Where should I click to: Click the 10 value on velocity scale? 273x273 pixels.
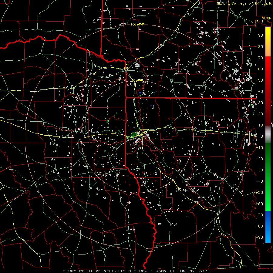[x=261, y=125]
